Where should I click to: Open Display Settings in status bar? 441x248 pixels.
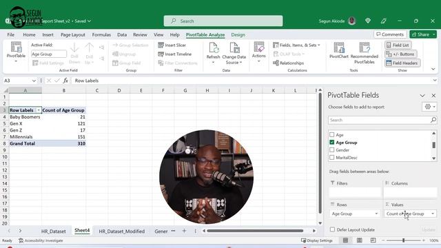[317, 240]
